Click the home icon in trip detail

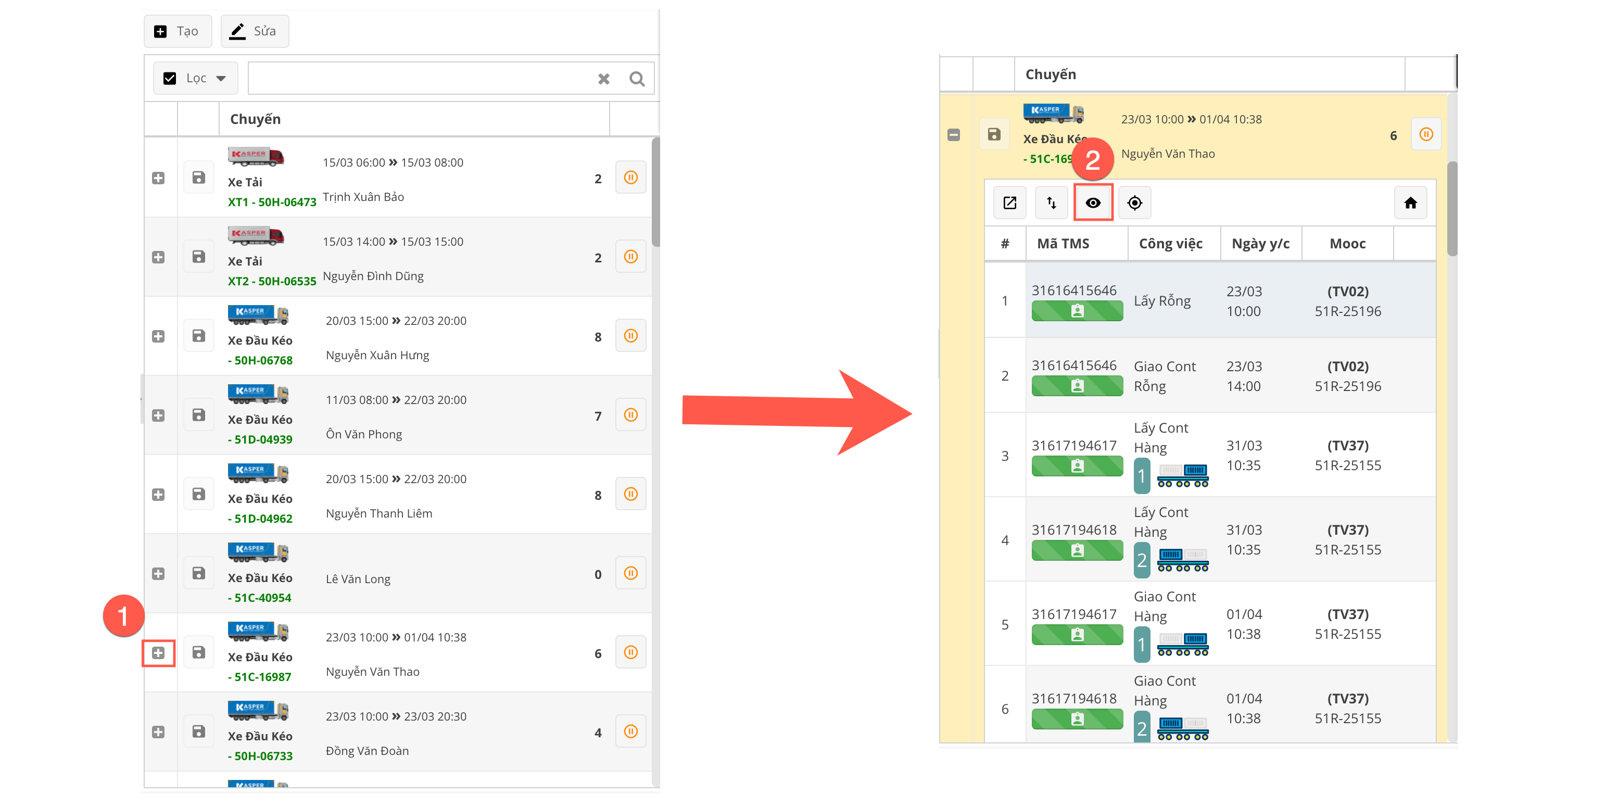(x=1410, y=203)
